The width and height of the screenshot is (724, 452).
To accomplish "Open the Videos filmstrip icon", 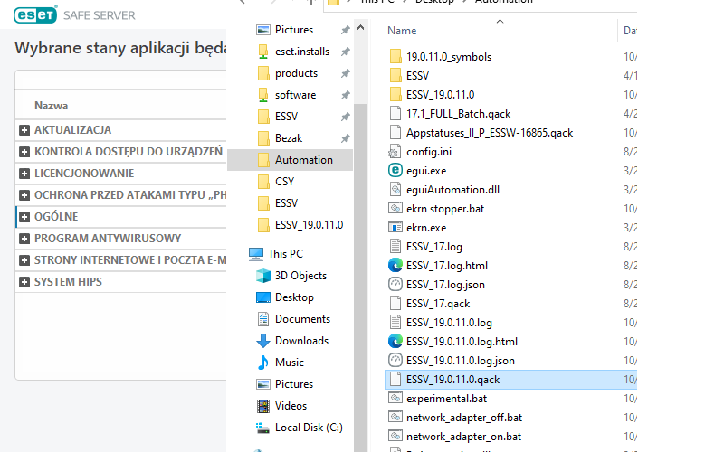I will (263, 405).
